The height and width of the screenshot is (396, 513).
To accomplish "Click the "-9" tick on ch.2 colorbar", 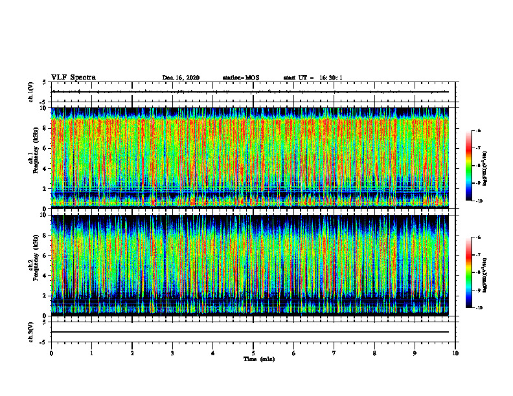I will [478, 290].
